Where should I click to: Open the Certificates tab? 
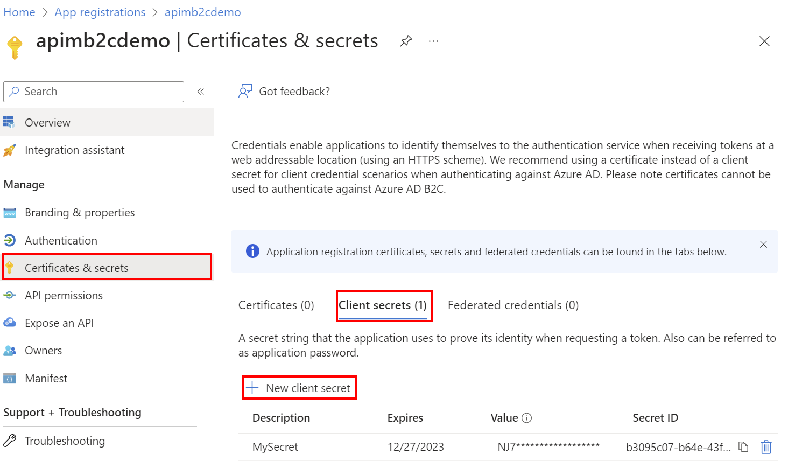[276, 305]
